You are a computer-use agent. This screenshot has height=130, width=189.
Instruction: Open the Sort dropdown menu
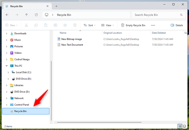(x=90, y=25)
